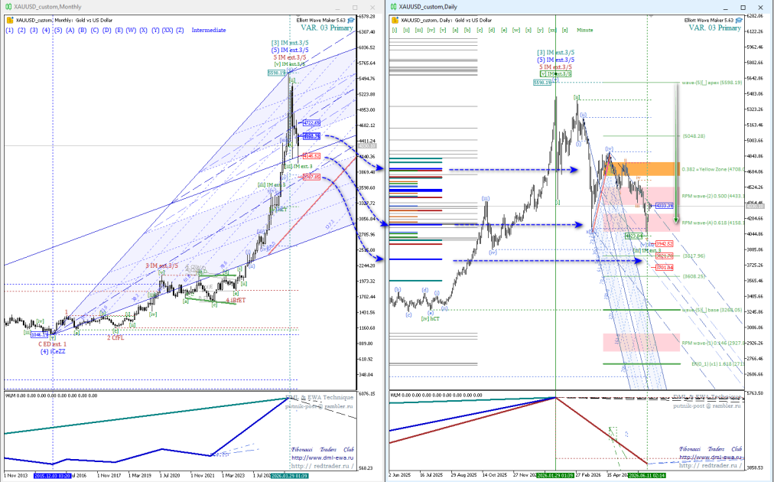Maximize the XAUUSD_custom,Monthly window
This screenshot has width=774, height=482.
click(355, 8)
